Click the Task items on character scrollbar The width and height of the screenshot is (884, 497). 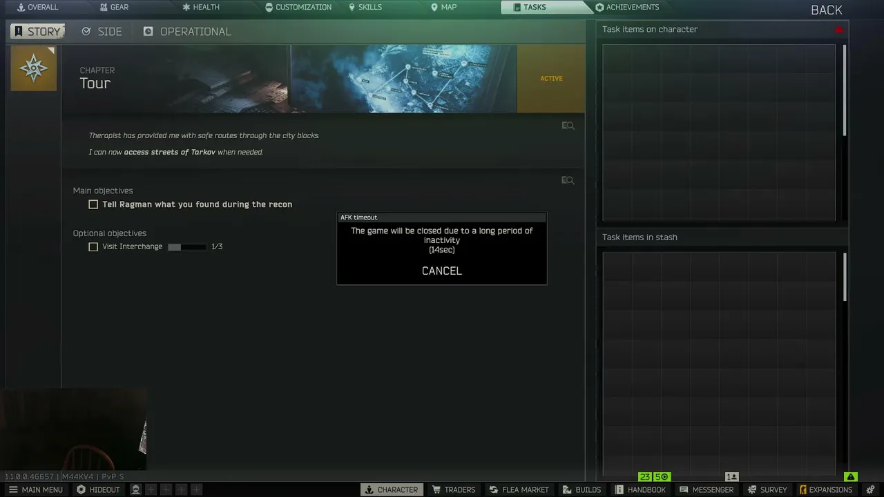coord(845,90)
